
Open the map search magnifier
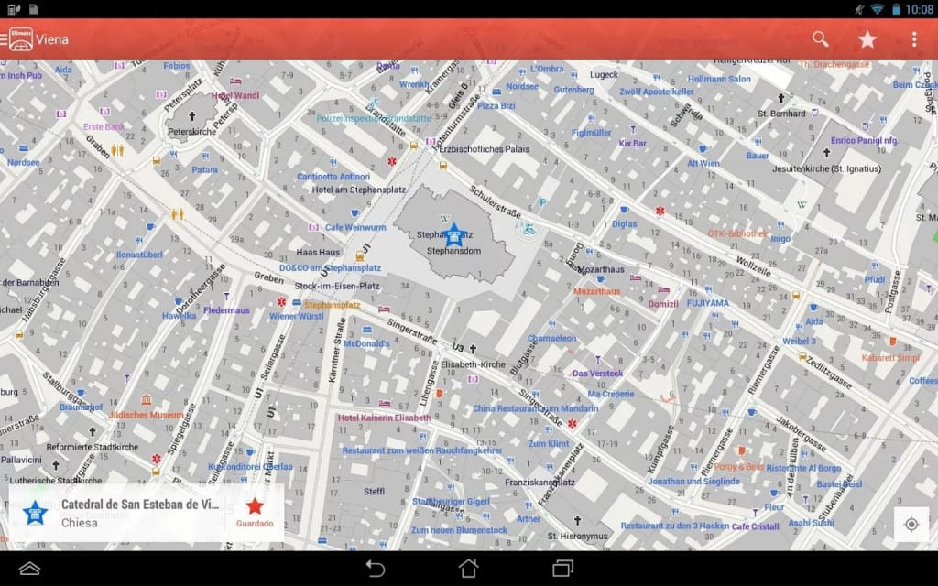(x=820, y=38)
